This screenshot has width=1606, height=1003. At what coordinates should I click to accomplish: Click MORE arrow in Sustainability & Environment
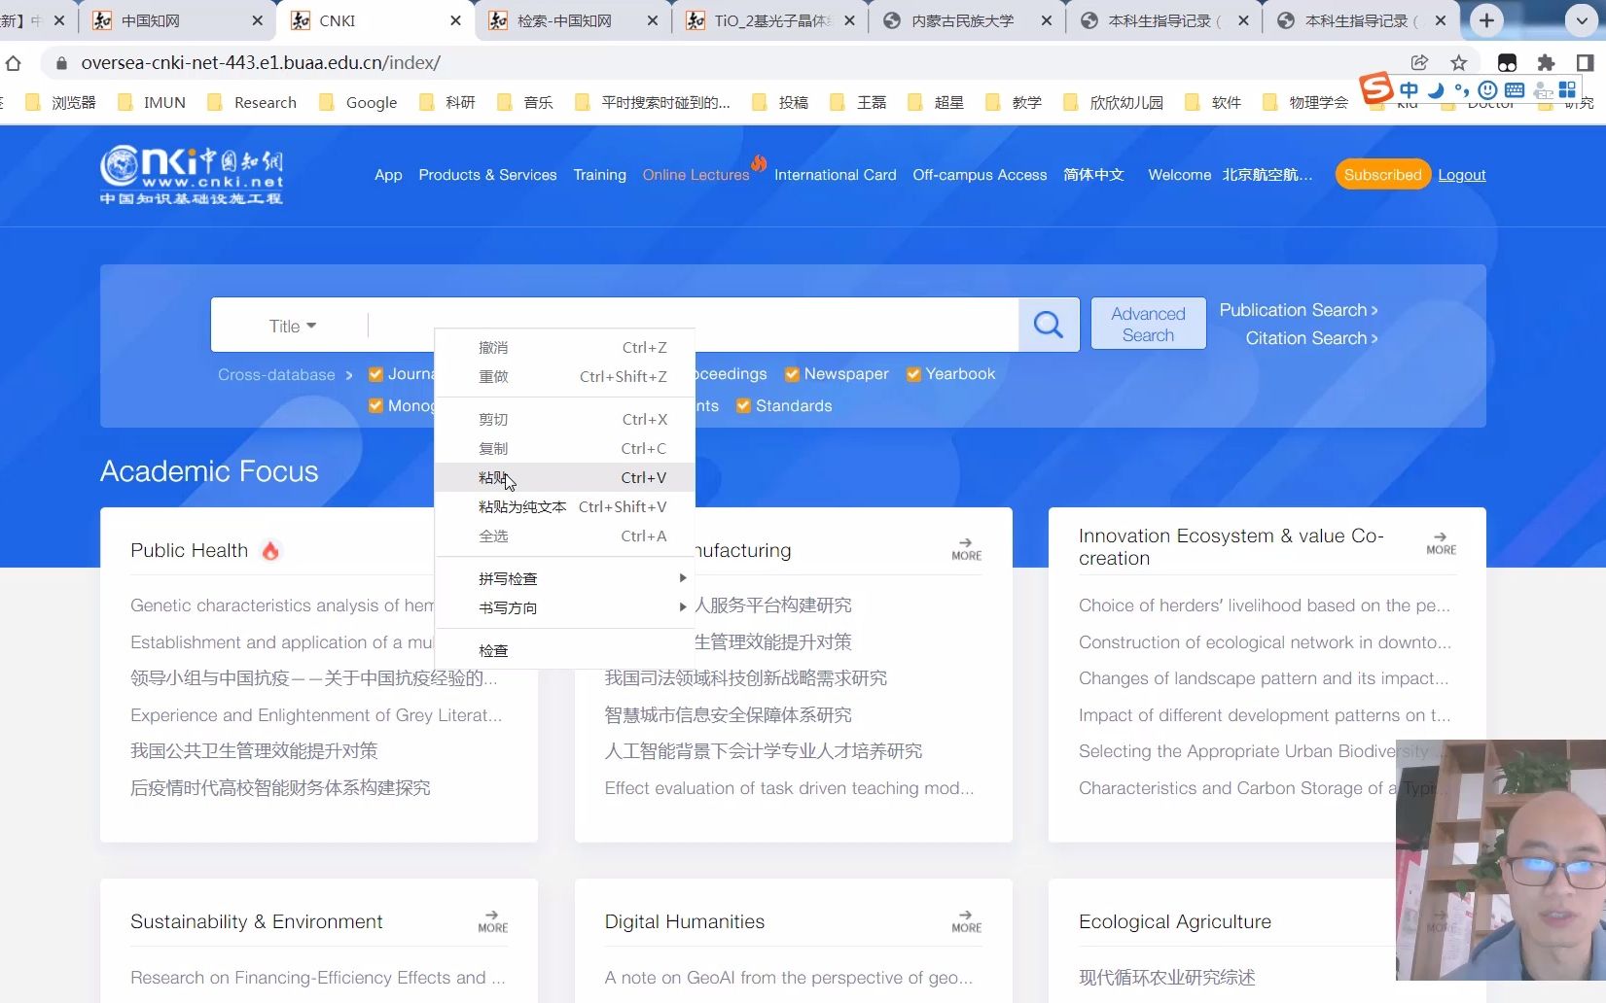(492, 921)
